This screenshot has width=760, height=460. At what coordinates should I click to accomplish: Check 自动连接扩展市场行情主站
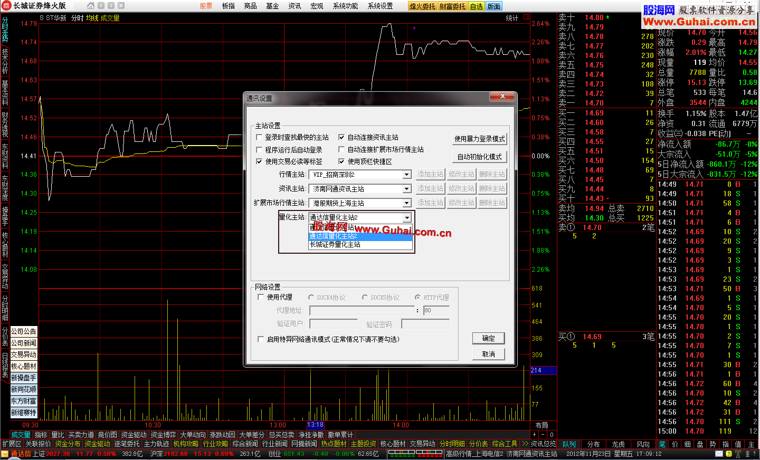pyautogui.click(x=341, y=149)
